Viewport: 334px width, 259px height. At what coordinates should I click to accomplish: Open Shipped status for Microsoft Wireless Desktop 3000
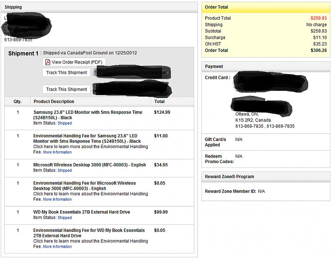coord(65,171)
